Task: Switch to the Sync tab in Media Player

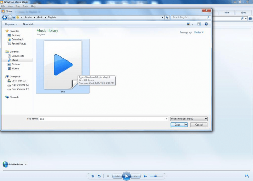Action: pyautogui.click(x=243, y=13)
